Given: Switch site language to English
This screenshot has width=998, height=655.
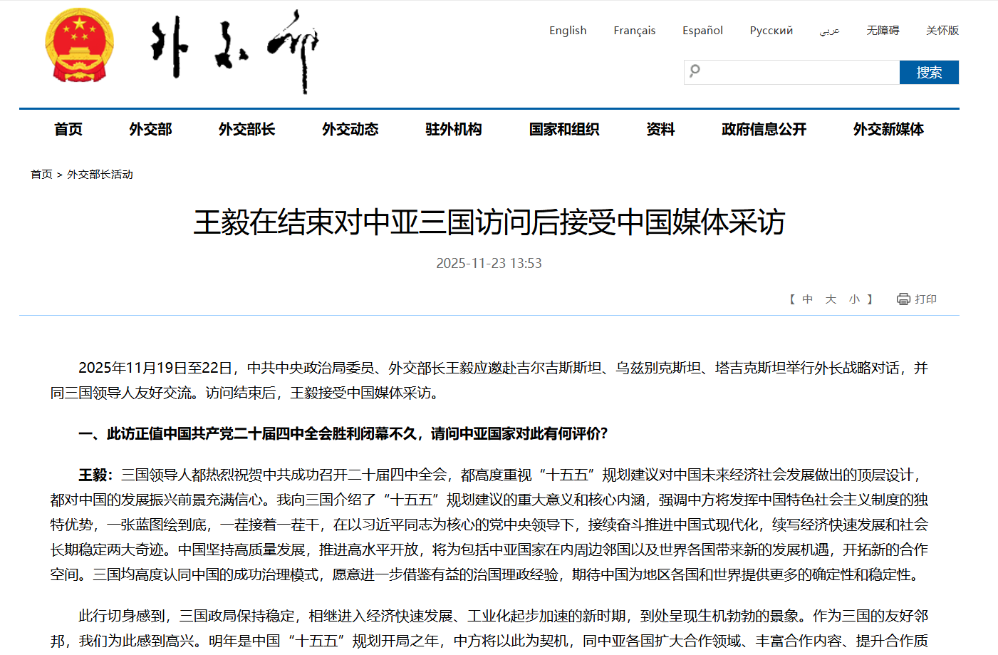Looking at the screenshot, I should [x=568, y=31].
